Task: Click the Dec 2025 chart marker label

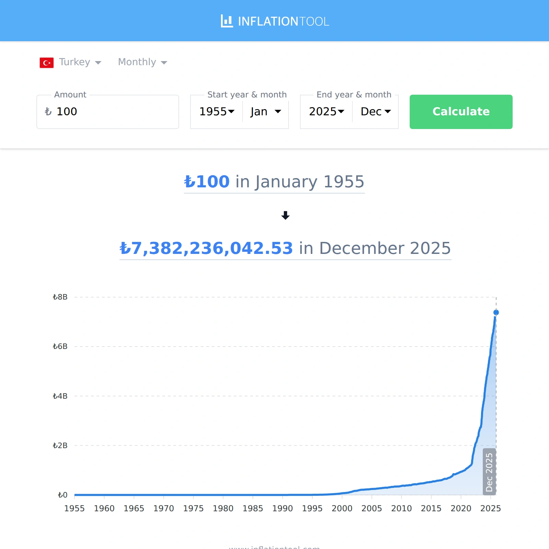Action: coord(489,472)
